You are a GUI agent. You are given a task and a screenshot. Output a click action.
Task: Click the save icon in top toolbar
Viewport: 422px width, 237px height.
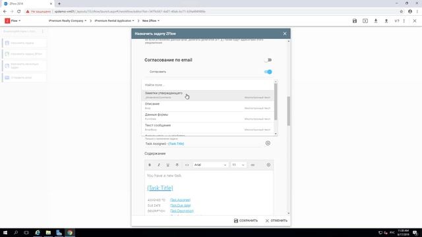pyautogui.click(x=355, y=20)
